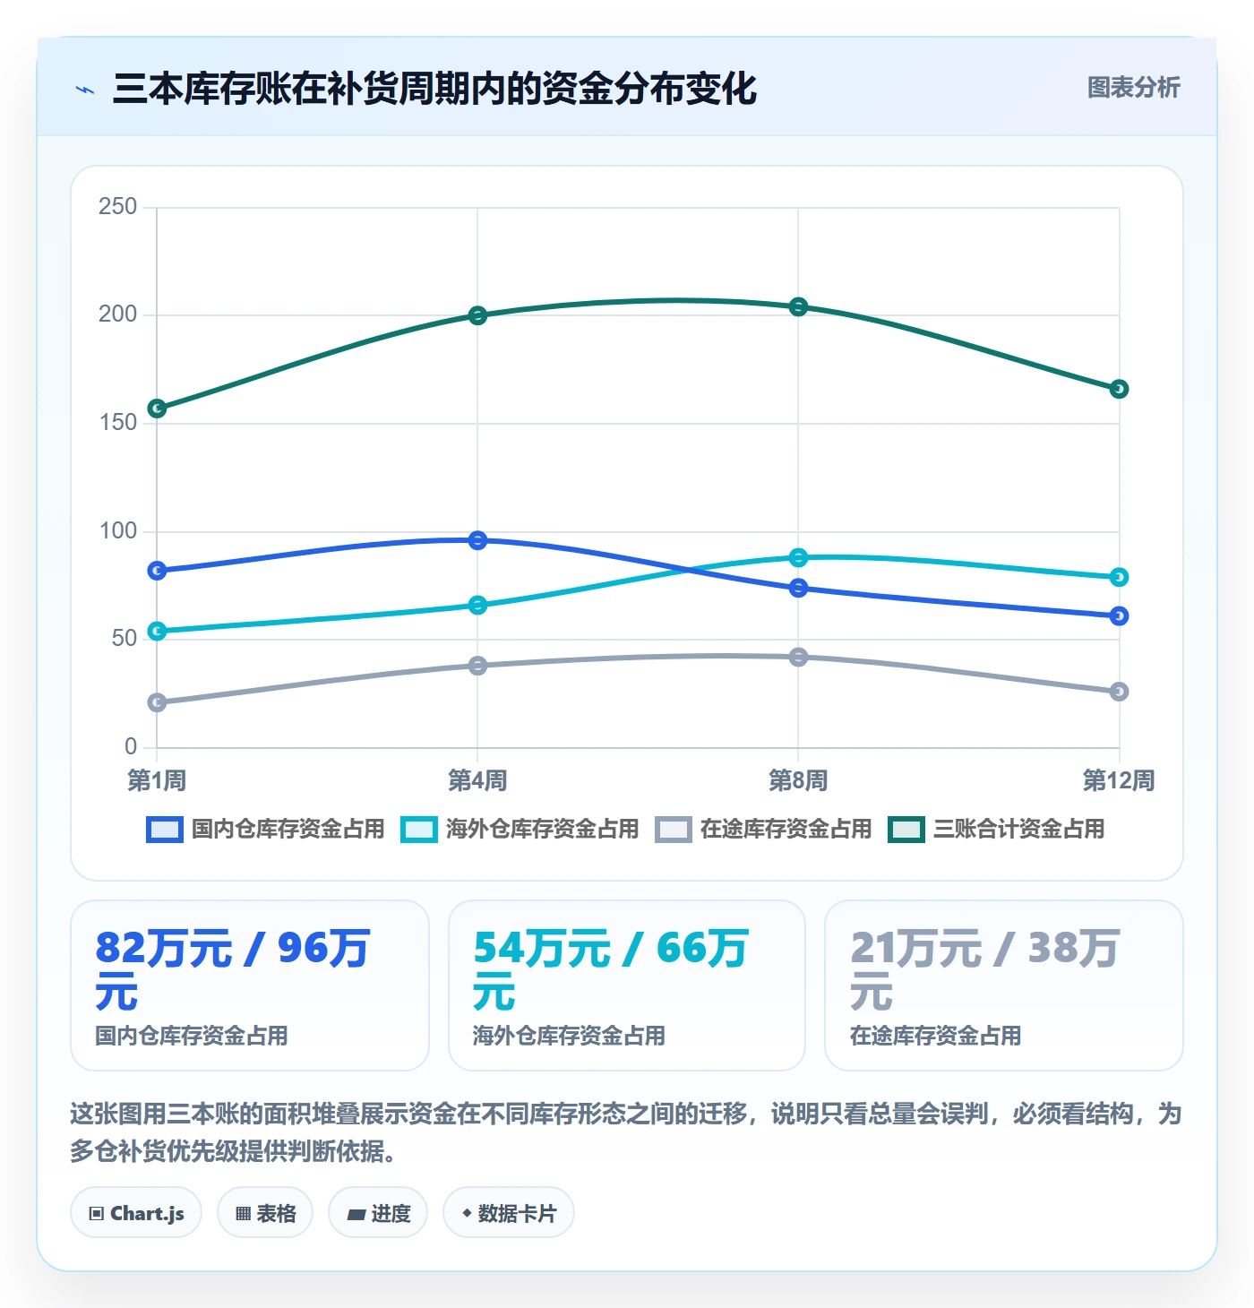This screenshot has width=1254, height=1308.
Task: Select the 进度 tag chip
Action: [x=378, y=1213]
